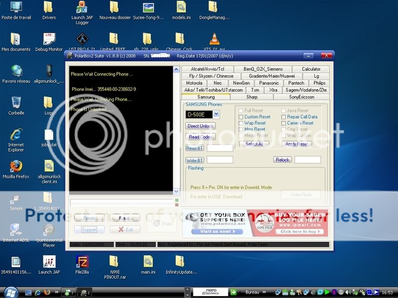Click Bureau toolbar in the taskbar

pos(252,293)
